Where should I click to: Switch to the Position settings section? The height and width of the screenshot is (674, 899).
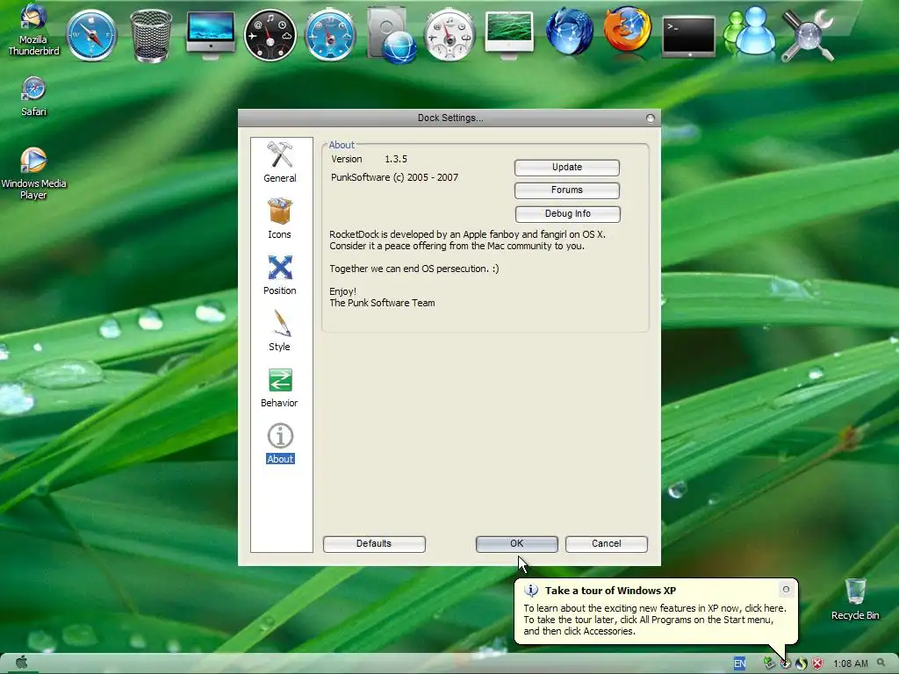pyautogui.click(x=280, y=275)
